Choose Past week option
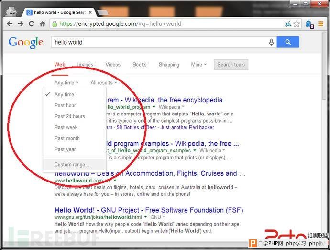 click(x=75, y=127)
